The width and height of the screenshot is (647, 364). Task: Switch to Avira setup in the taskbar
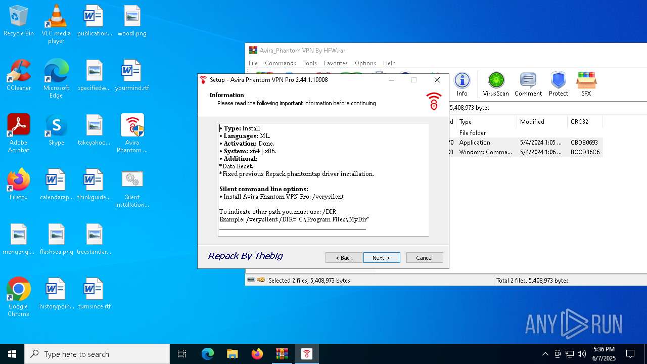point(306,354)
